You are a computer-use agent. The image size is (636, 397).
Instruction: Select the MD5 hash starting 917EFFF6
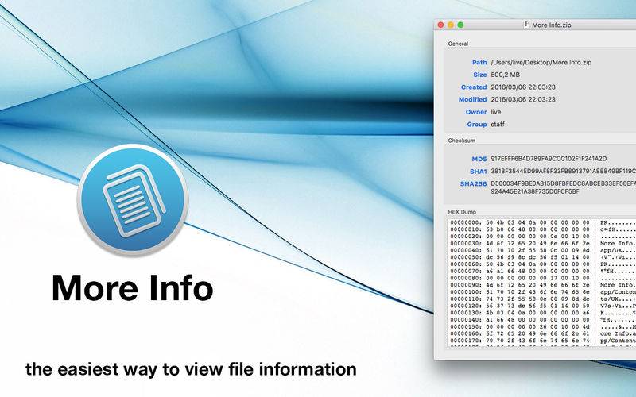(x=549, y=159)
